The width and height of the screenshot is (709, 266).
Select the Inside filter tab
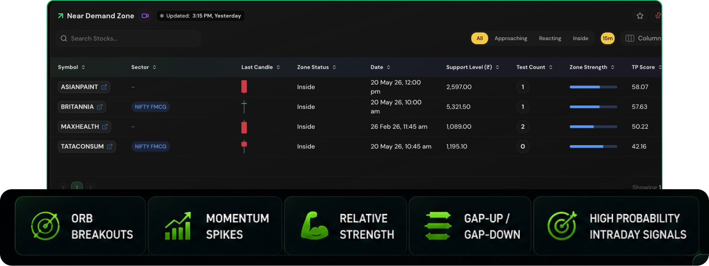tap(580, 38)
